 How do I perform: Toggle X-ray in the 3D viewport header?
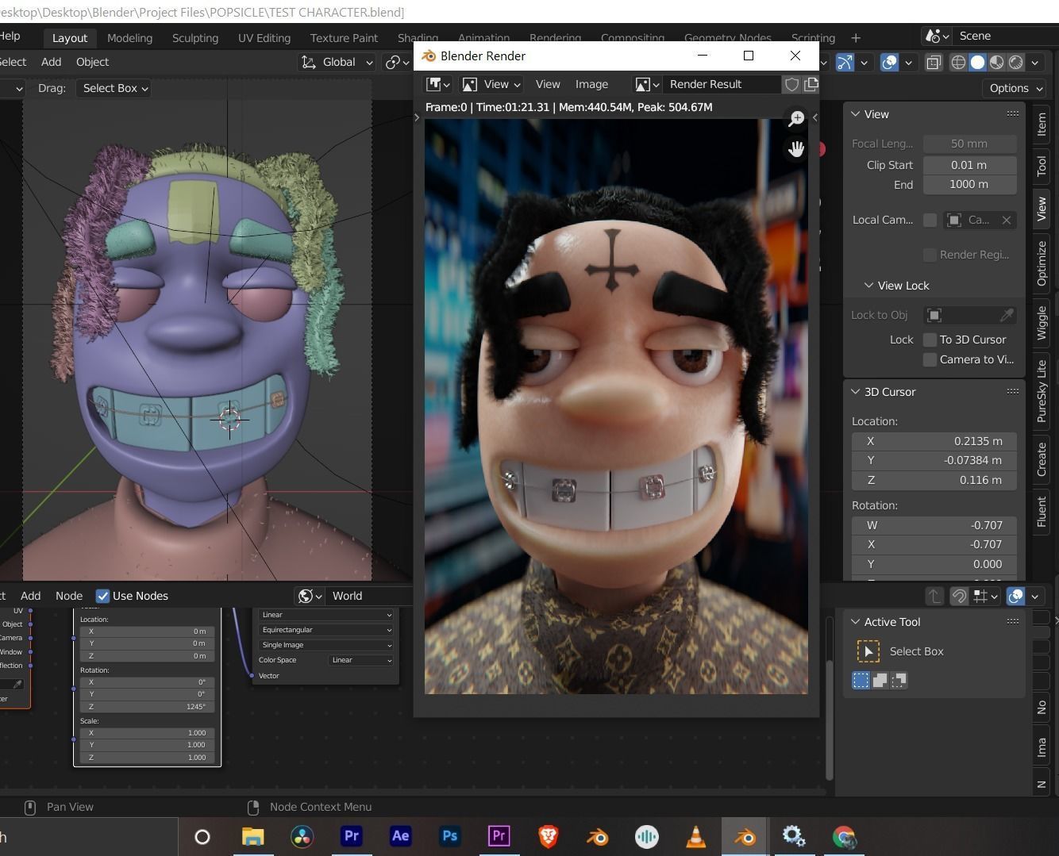point(934,62)
